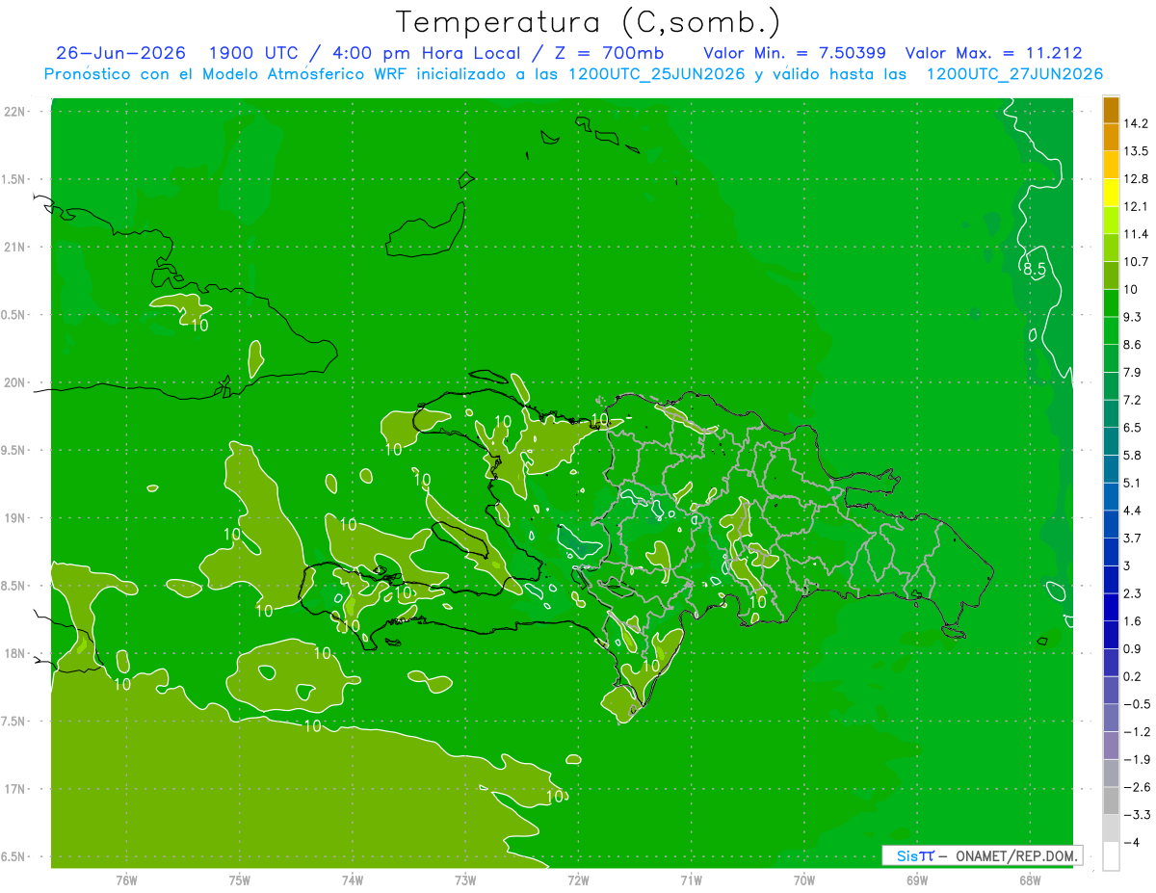
Task: Click the "3.7" color scale label
Action: 1131,538
